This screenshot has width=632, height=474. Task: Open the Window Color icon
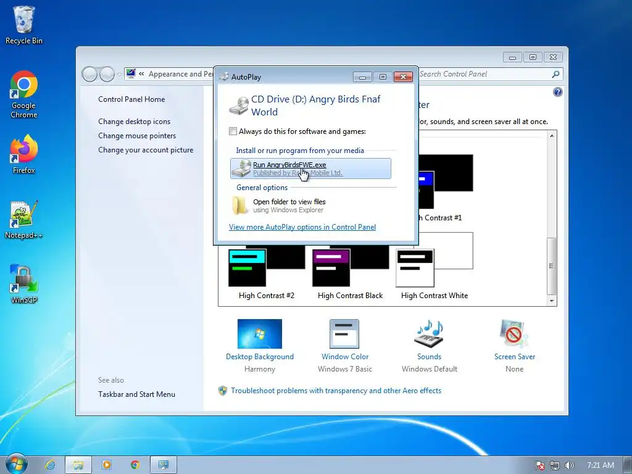tap(344, 334)
